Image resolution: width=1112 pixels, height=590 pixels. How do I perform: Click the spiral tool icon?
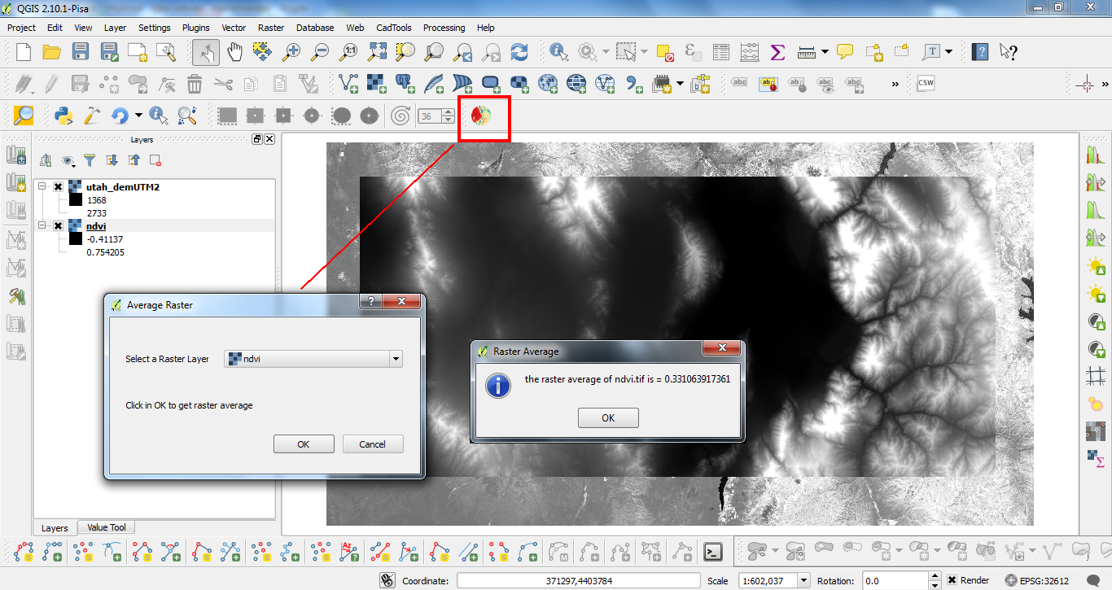[x=401, y=116]
